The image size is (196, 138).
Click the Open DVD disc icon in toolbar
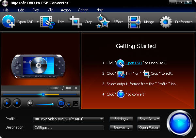point(8,22)
